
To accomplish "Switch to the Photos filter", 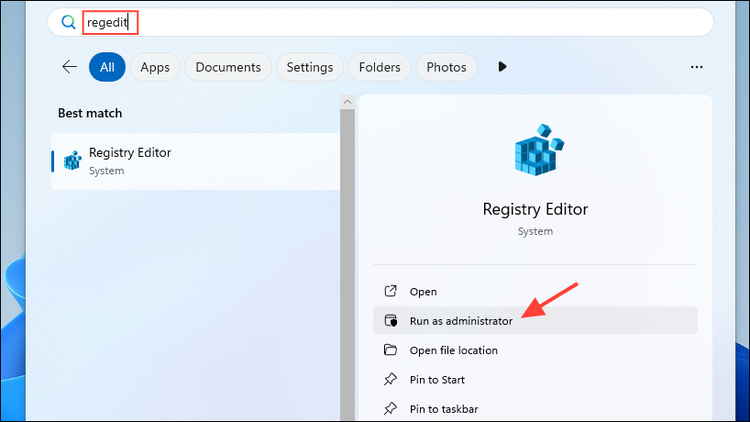I will coord(447,67).
